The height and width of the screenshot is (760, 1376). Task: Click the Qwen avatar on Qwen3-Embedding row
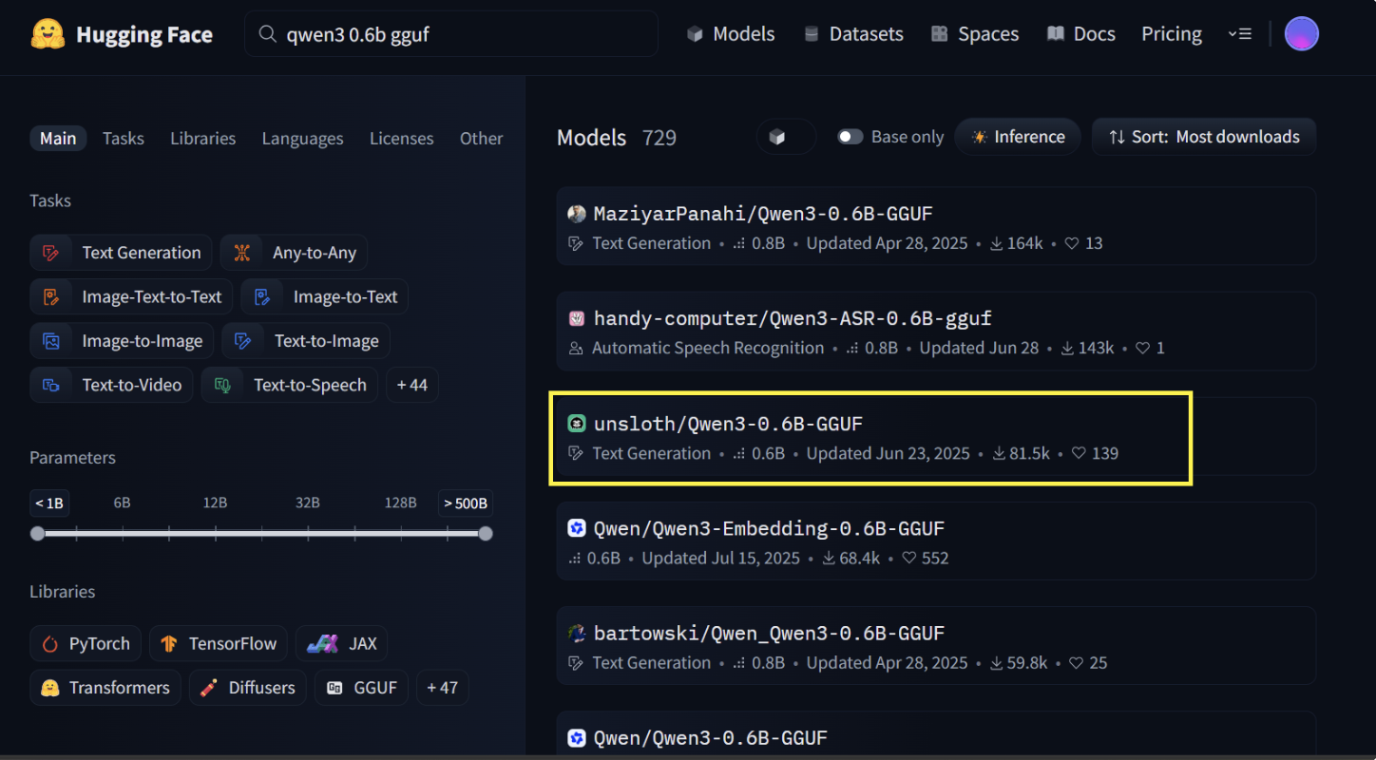577,528
